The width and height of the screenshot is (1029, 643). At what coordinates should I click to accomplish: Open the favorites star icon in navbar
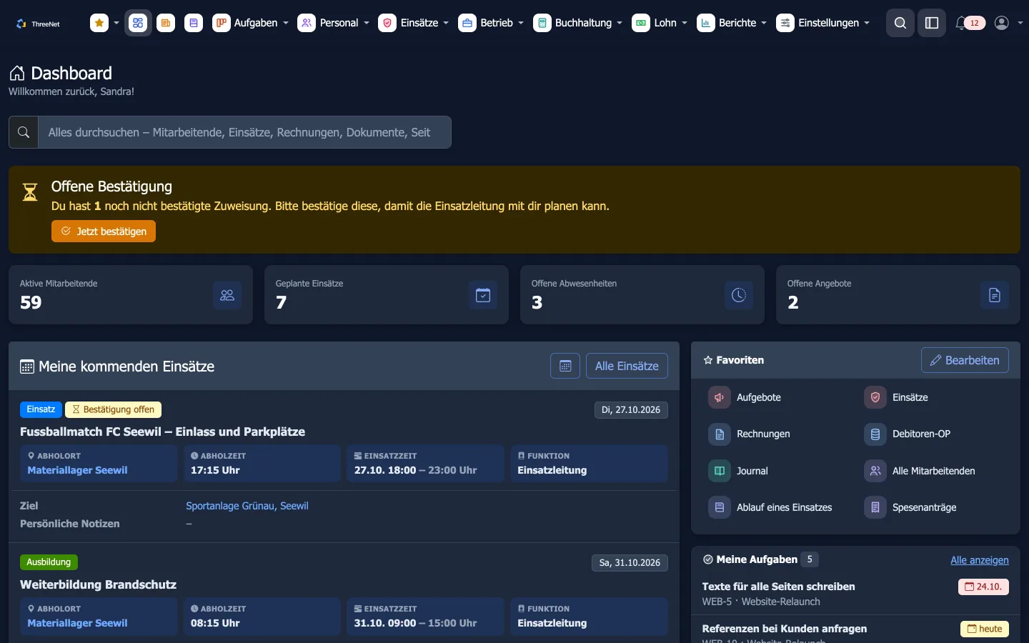click(99, 23)
